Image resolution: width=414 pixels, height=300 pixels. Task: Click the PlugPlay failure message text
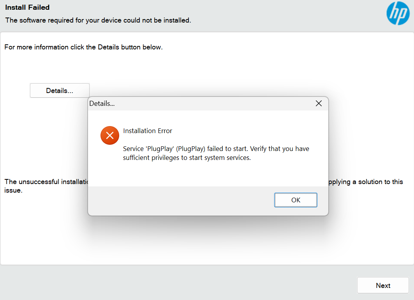[216, 149]
